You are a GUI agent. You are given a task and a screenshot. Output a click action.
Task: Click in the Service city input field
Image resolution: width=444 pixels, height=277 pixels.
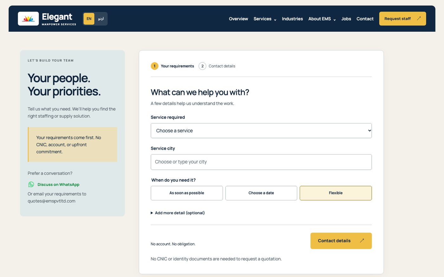[261, 162]
